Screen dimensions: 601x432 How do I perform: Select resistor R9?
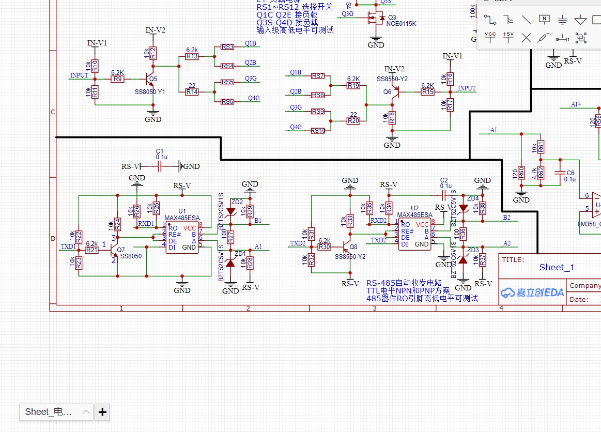[x=118, y=79]
